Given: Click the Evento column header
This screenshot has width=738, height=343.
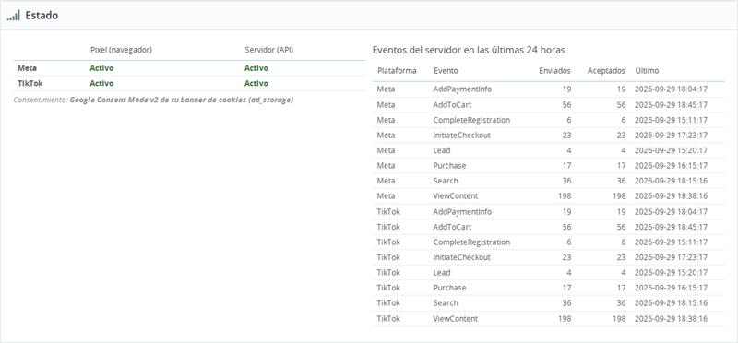Looking at the screenshot, I should coord(446,71).
